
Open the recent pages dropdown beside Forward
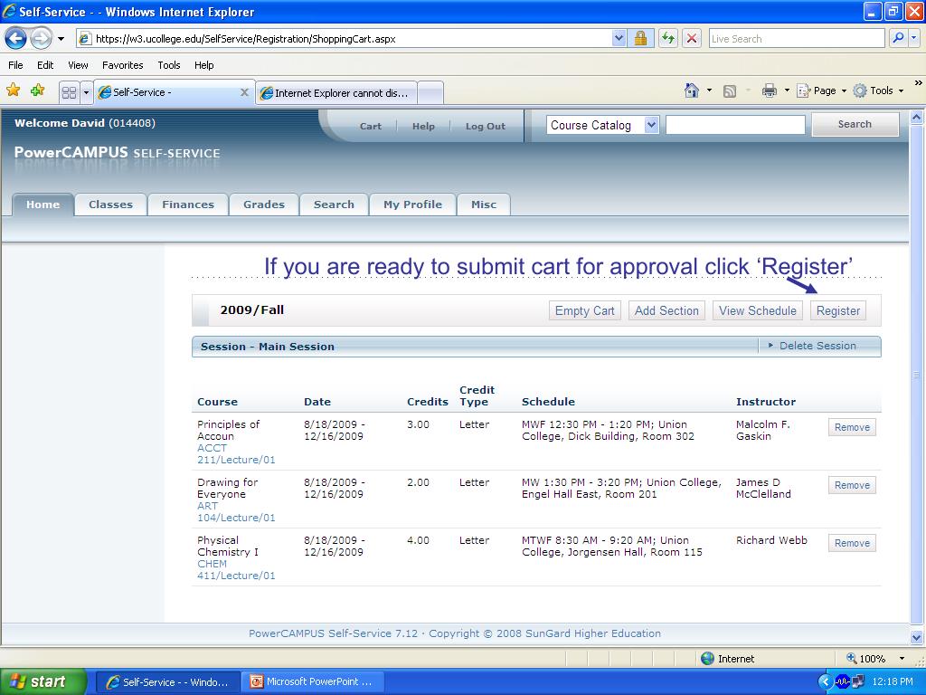(61, 39)
